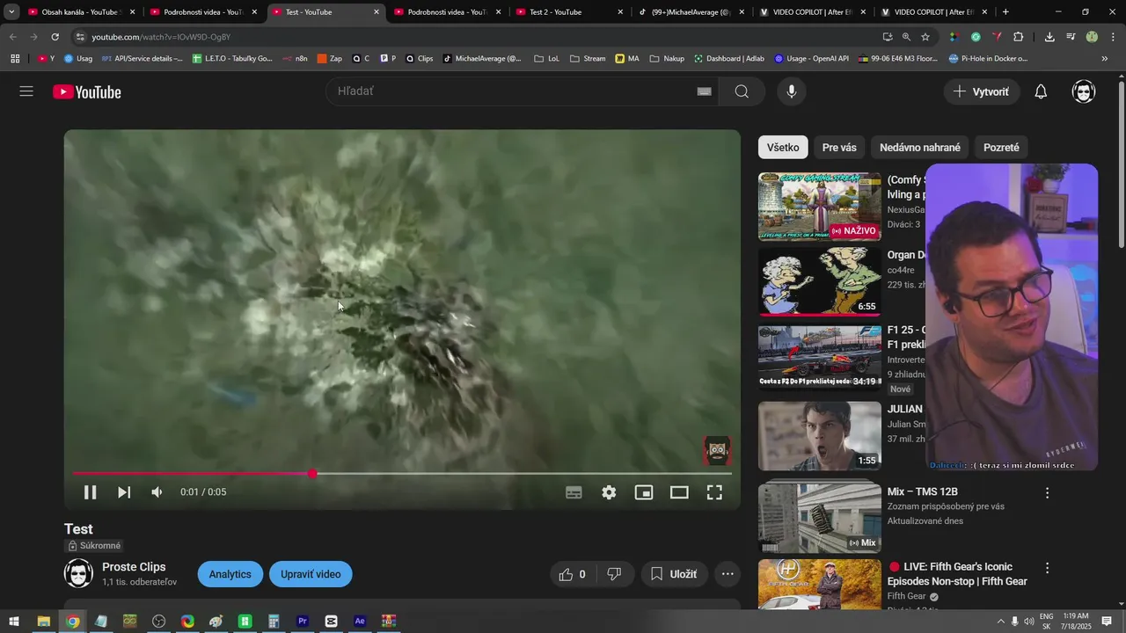Open Proste Clips channel name link
The height and width of the screenshot is (633, 1126).
point(134,567)
